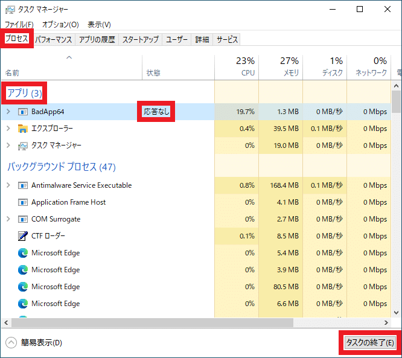The width and height of the screenshot is (402, 358).
Task: Click the horizontal scrollbar right arrow
Action: coord(386,322)
